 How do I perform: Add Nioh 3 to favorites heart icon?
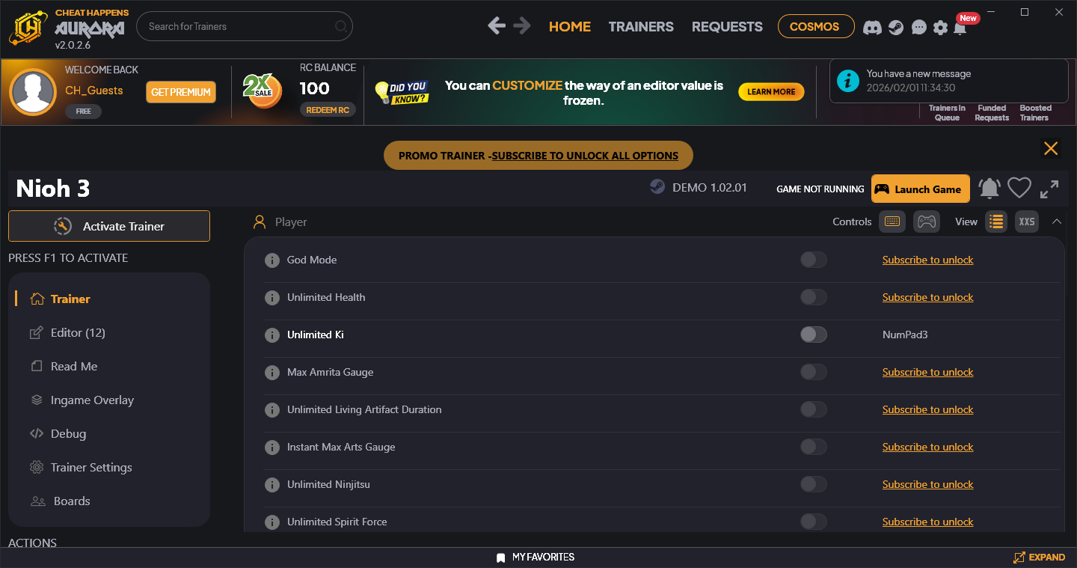pos(1019,189)
